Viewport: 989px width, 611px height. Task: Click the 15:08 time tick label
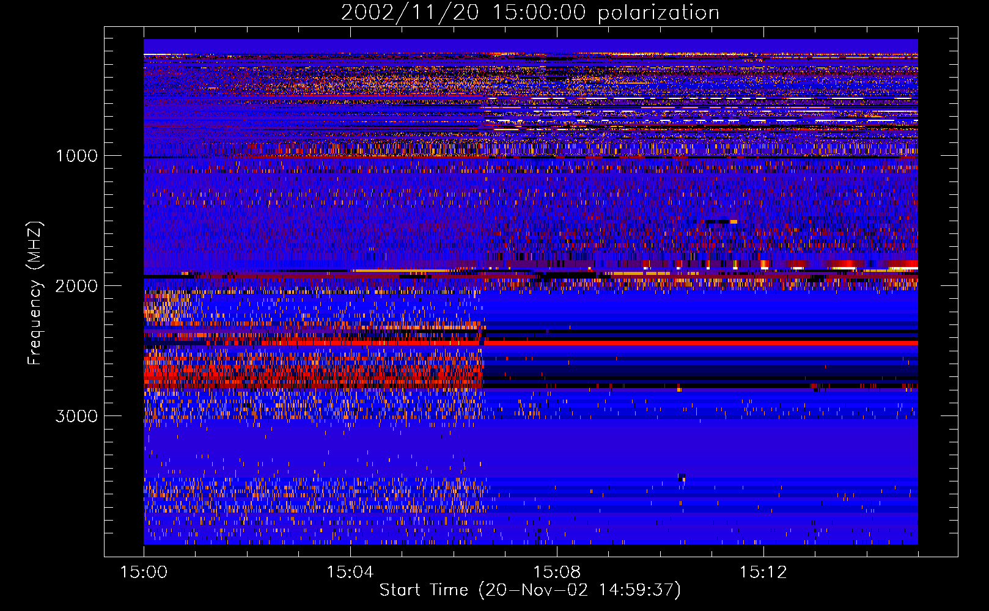(557, 573)
